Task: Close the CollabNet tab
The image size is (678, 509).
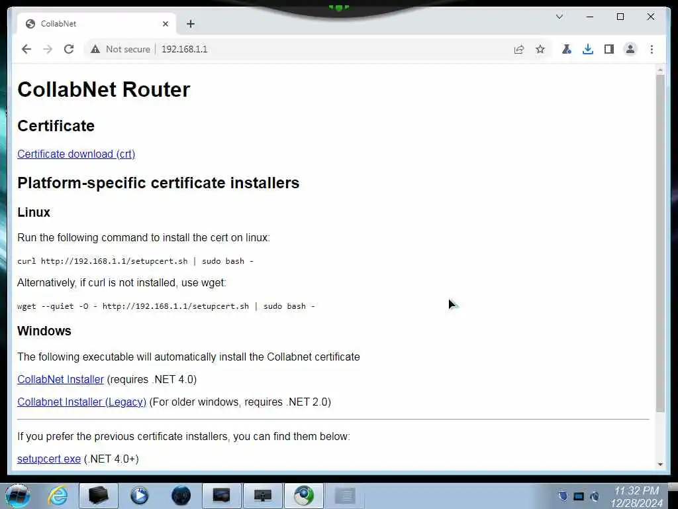Action: (165, 24)
